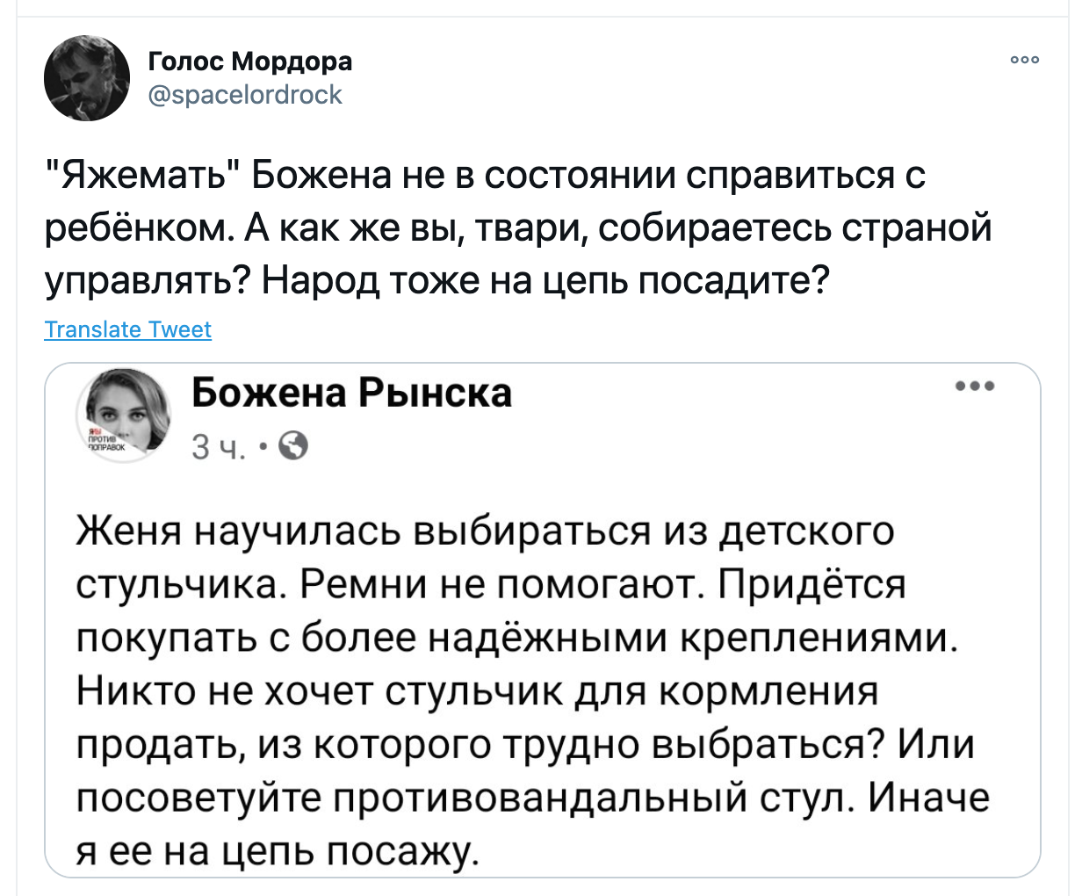Open the Божена Рынска author name
This screenshot has height=896, width=1082.
click(351, 394)
